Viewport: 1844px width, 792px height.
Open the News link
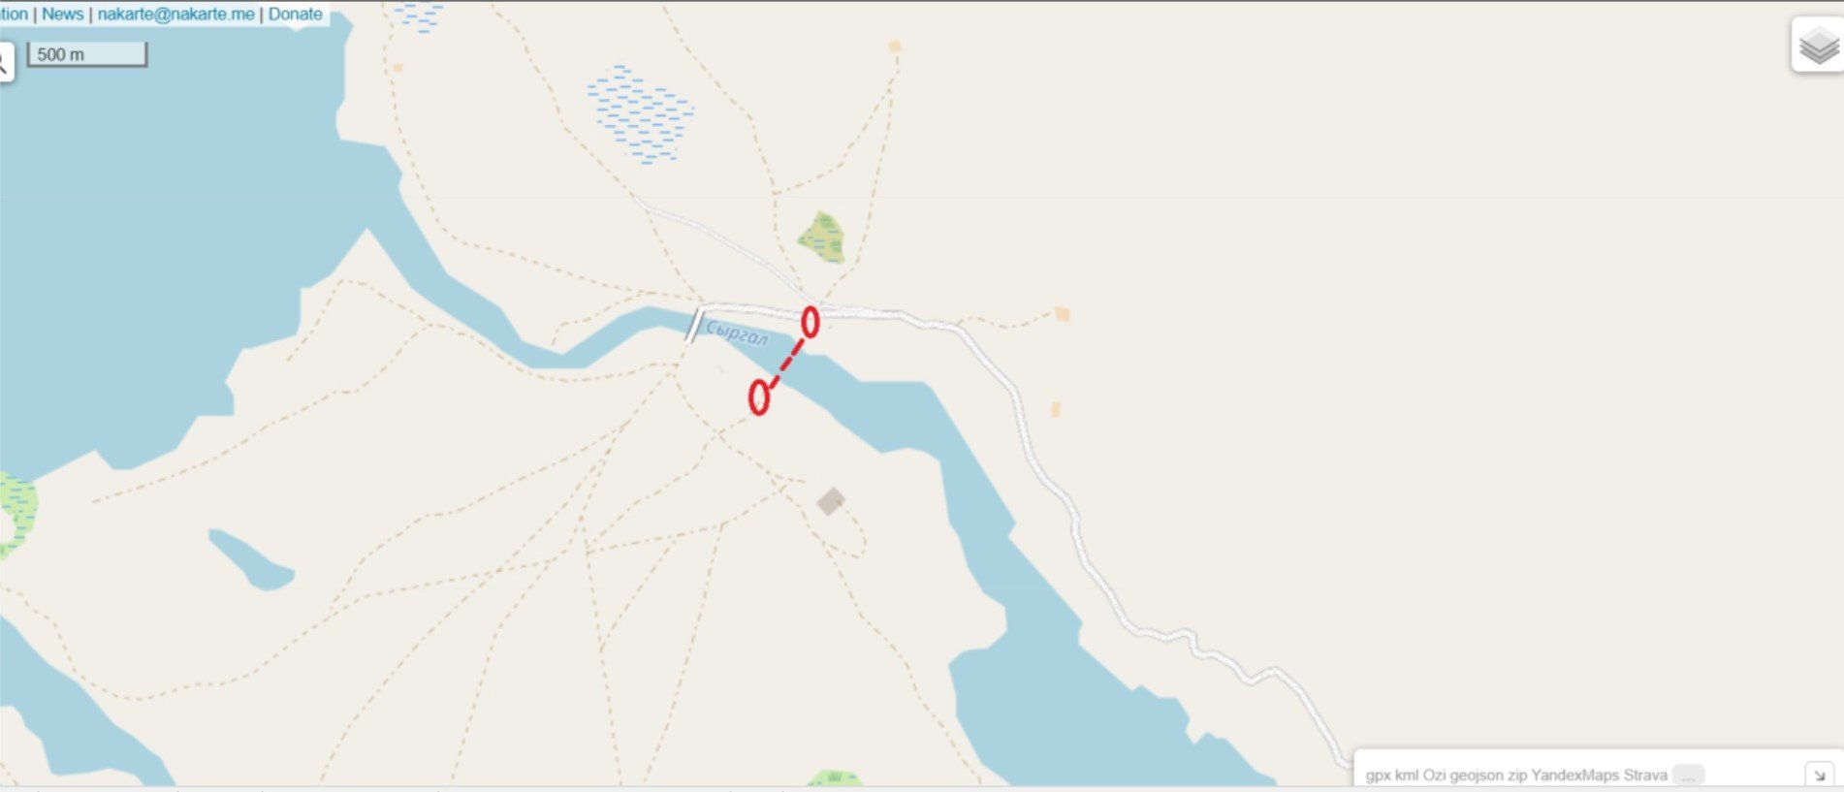(62, 14)
